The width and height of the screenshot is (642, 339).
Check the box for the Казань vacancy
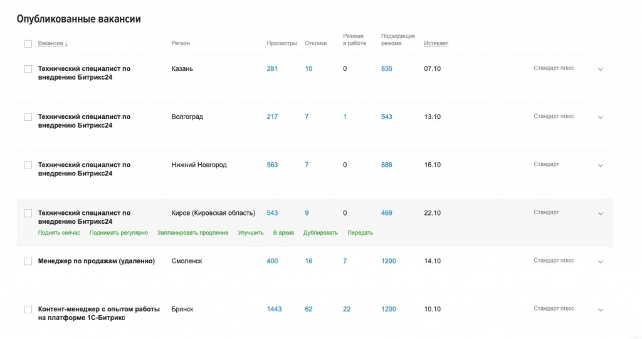(x=28, y=69)
